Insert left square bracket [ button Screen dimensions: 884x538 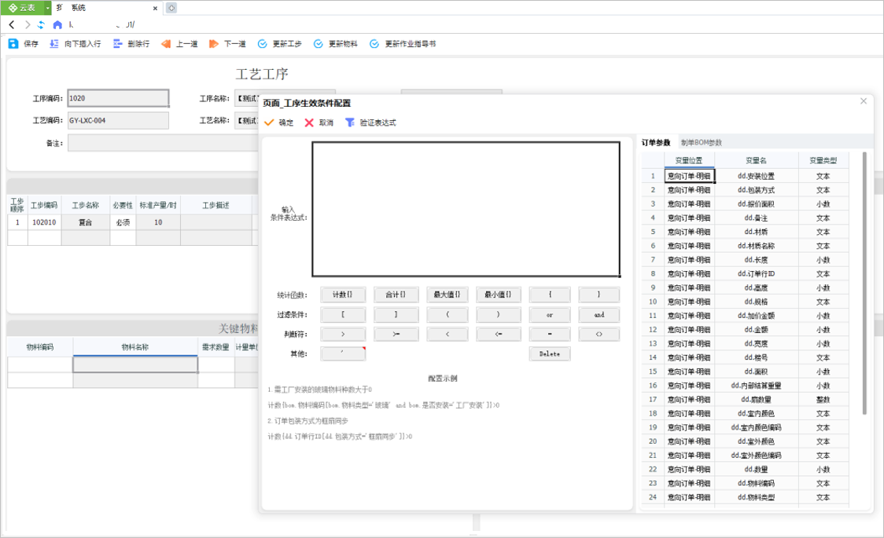[x=343, y=315]
